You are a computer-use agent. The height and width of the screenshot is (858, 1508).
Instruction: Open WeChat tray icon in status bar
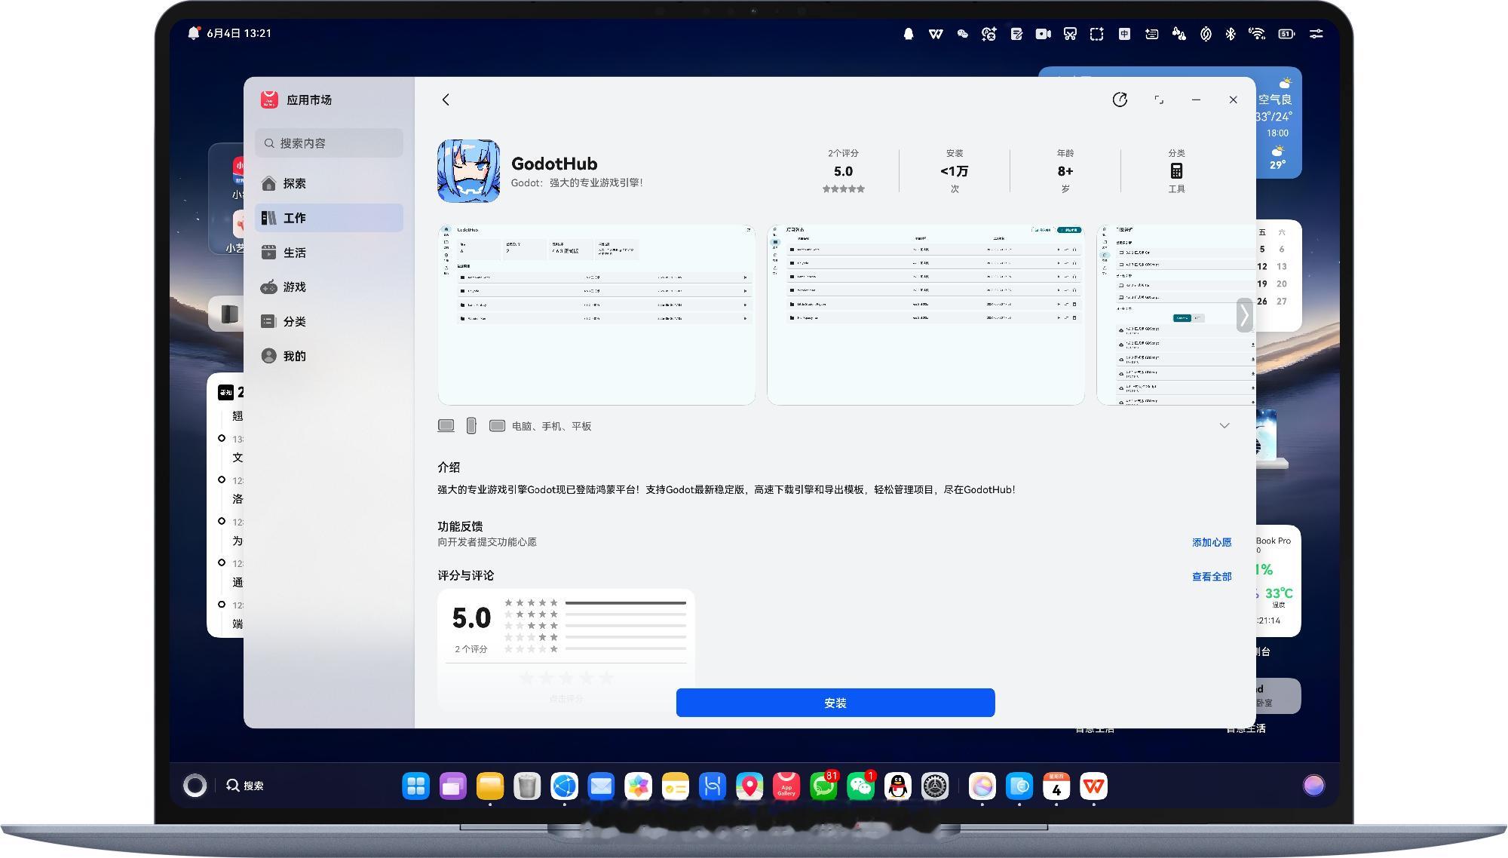[x=962, y=34]
